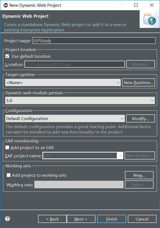Click New to create a working set

139,175
